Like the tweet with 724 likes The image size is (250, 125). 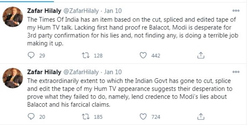pos(143,117)
